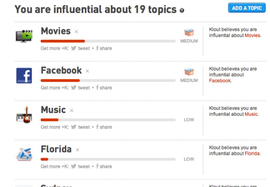Viewport: 270px width, 187px height.
Task: Tweet about the Music topic
Action: pyautogui.click(x=84, y=127)
